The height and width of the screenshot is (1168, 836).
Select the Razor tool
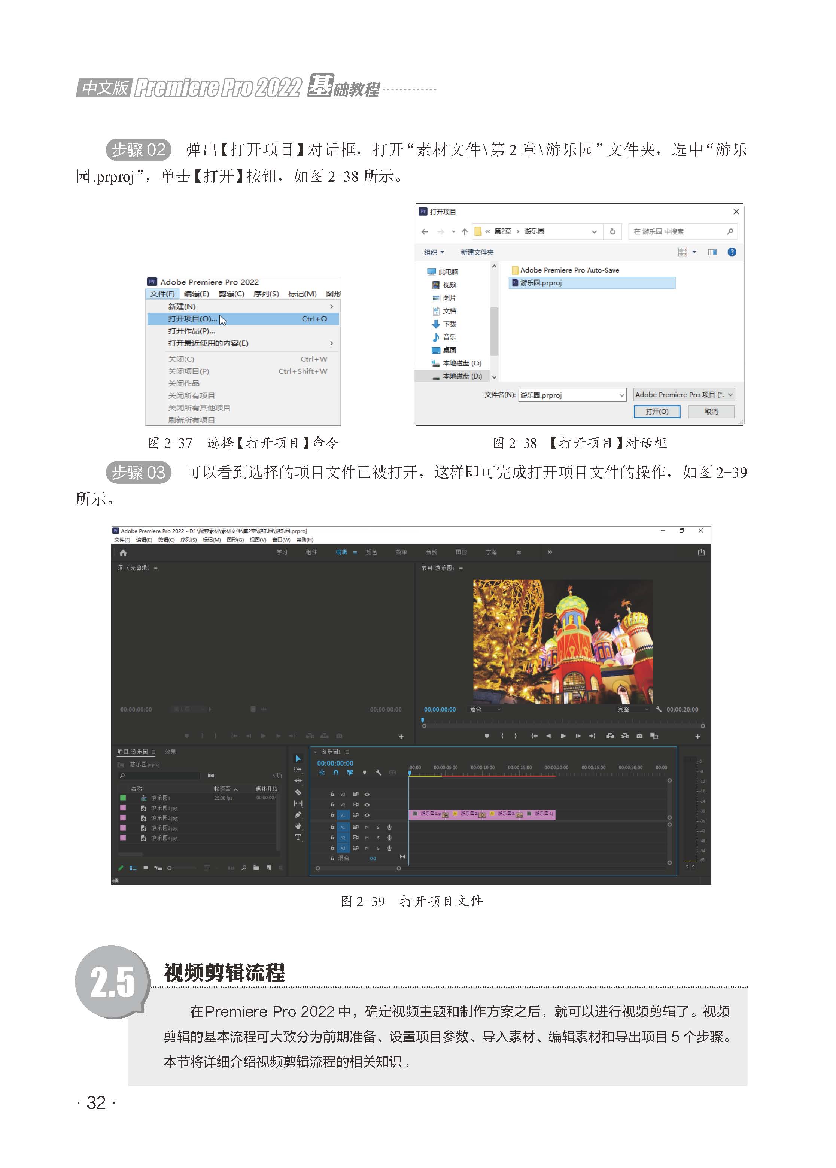(x=298, y=792)
